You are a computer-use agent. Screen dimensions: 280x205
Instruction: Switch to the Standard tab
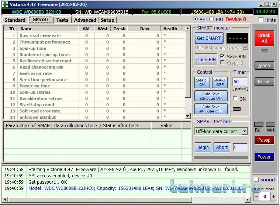point(15,20)
